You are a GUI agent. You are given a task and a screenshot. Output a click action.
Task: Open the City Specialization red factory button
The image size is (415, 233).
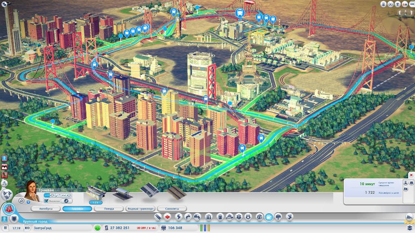tap(9, 209)
